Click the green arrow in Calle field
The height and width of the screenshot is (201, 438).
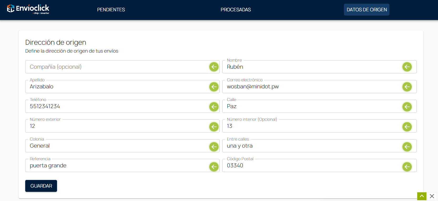407,107
